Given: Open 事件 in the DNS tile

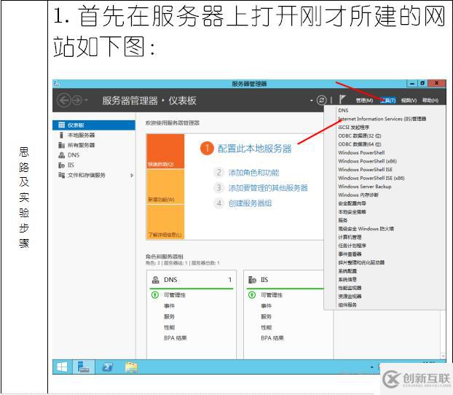Looking at the screenshot, I should (169, 305).
